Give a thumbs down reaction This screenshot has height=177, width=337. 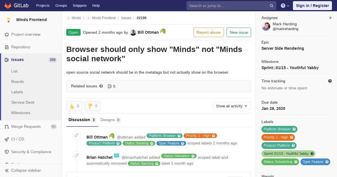(x=92, y=106)
